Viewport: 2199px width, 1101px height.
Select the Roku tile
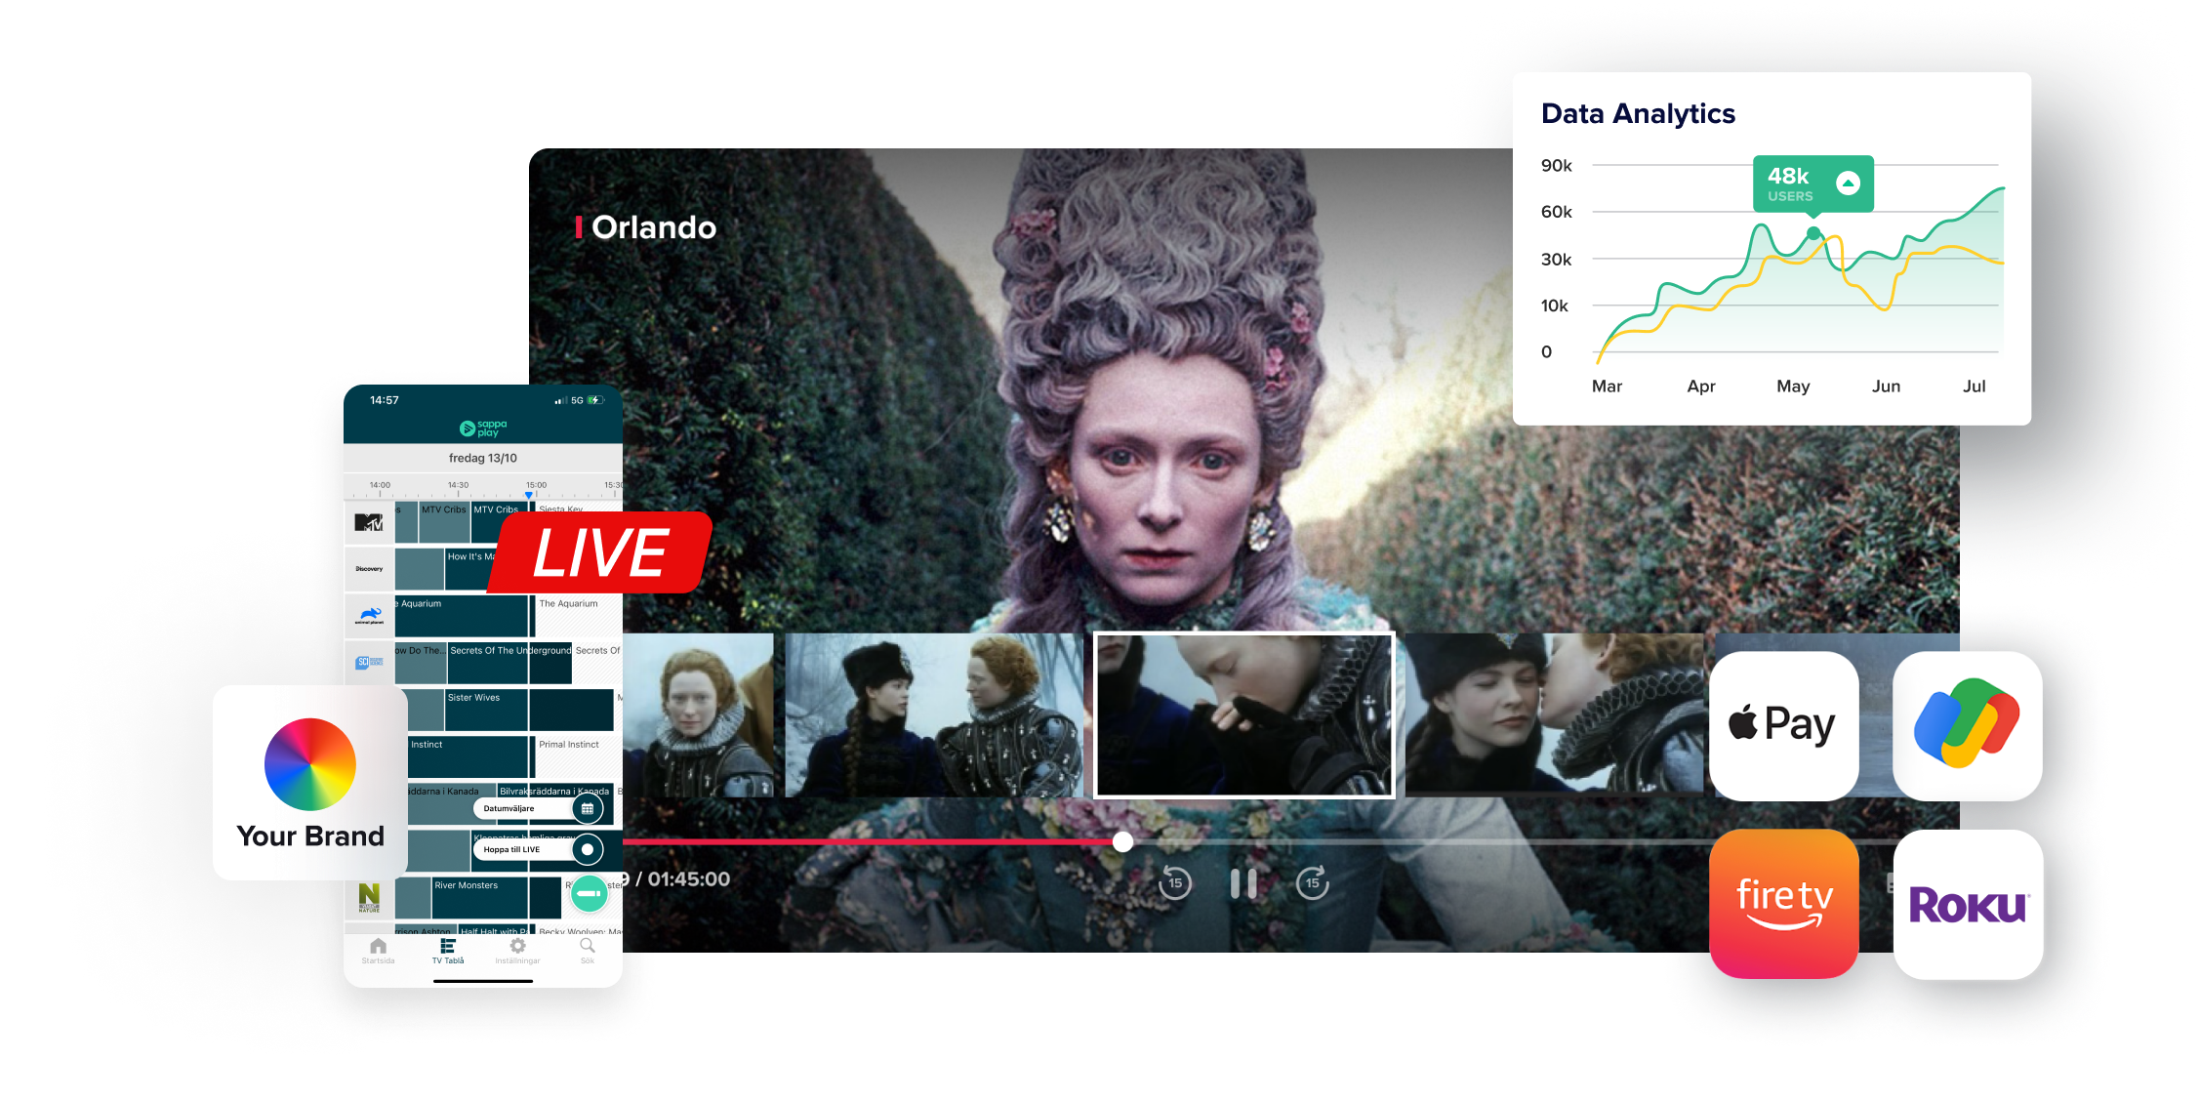1968,904
